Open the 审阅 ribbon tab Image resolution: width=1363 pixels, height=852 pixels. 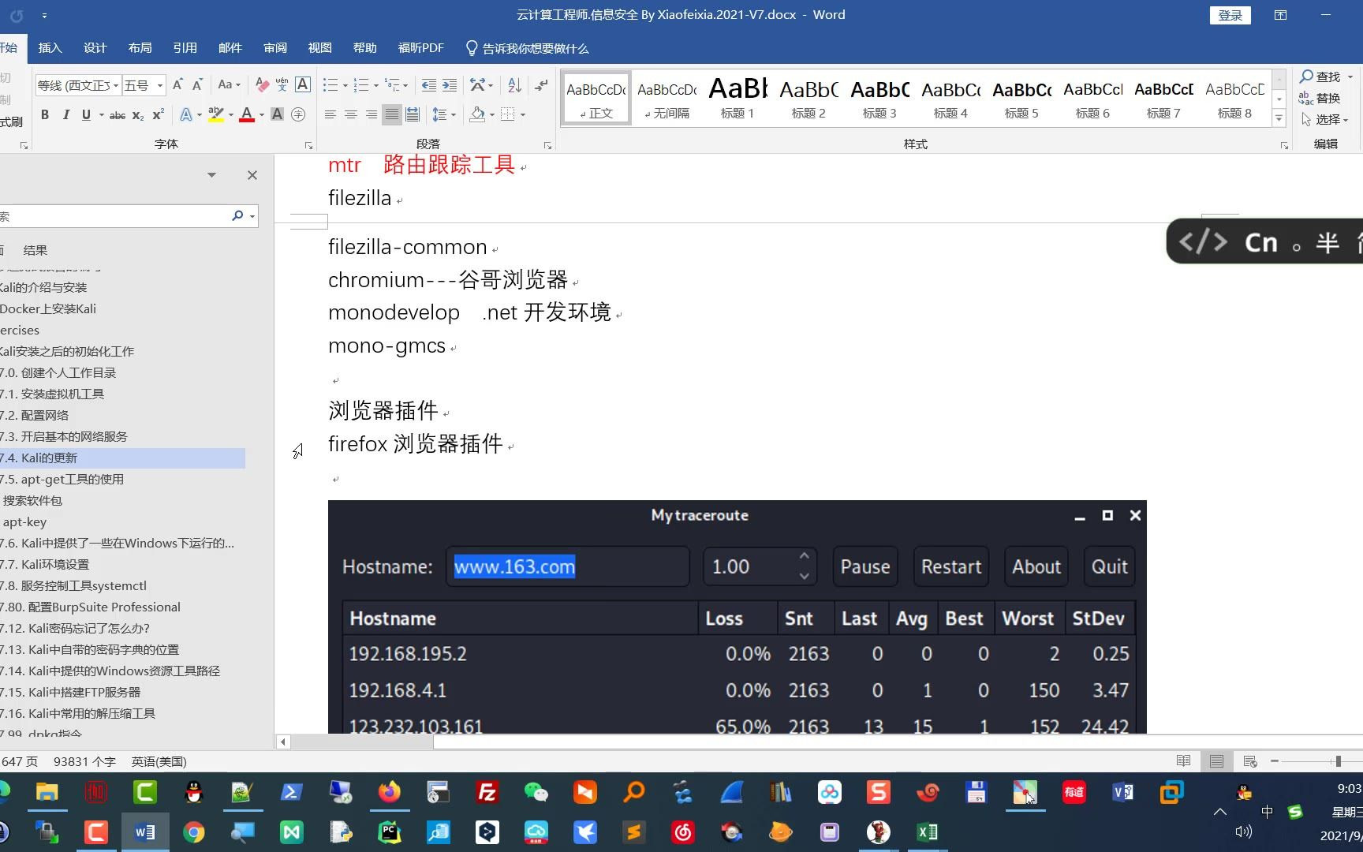click(274, 48)
